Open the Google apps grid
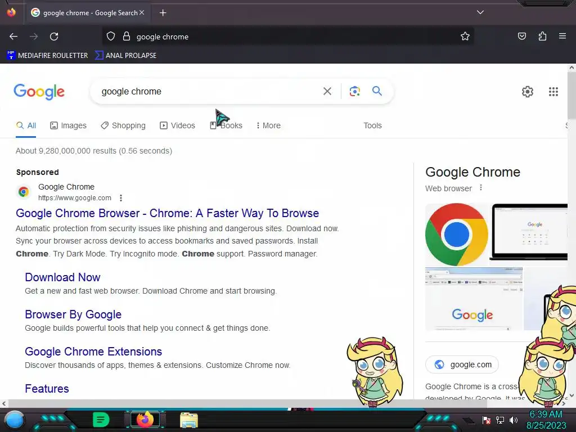Viewport: 576px width, 432px height. [x=553, y=92]
